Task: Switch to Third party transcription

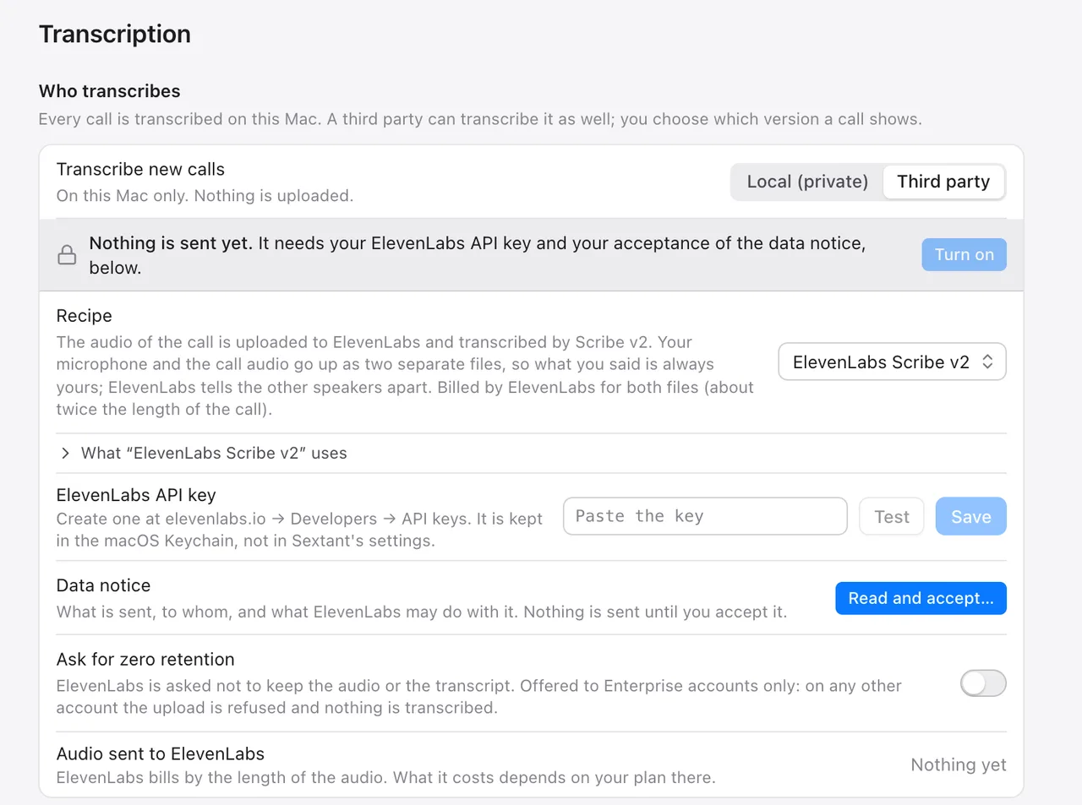Action: [x=943, y=182]
